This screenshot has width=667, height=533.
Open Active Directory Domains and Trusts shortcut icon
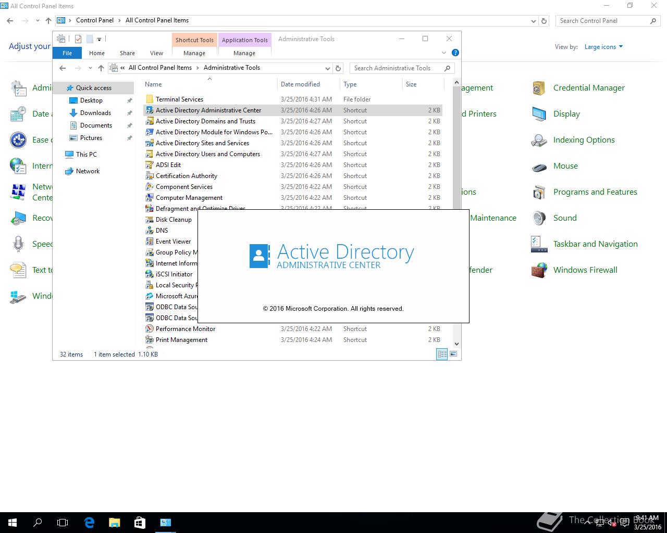tap(150, 121)
